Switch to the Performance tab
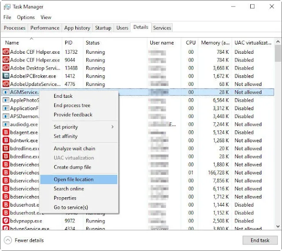 point(45,28)
